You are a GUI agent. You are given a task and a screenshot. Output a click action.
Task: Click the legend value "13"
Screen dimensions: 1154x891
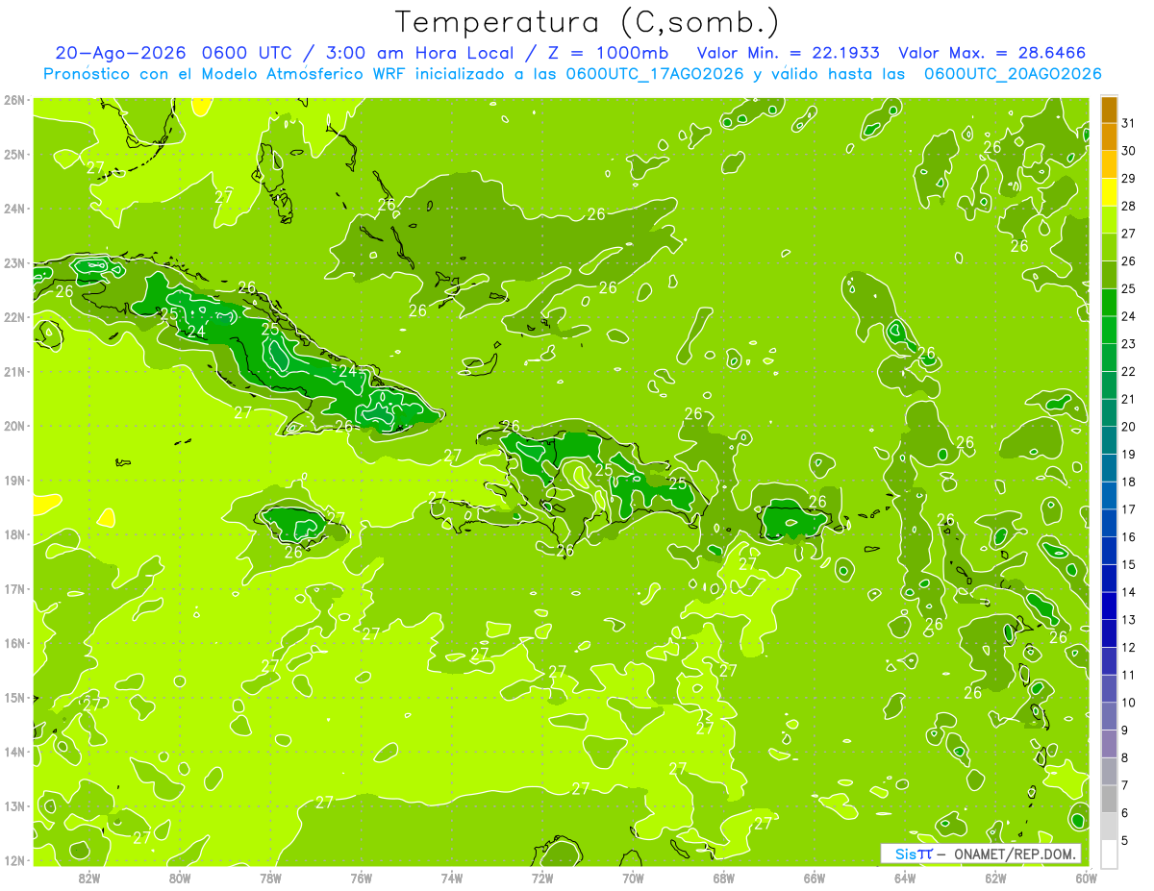1128,620
